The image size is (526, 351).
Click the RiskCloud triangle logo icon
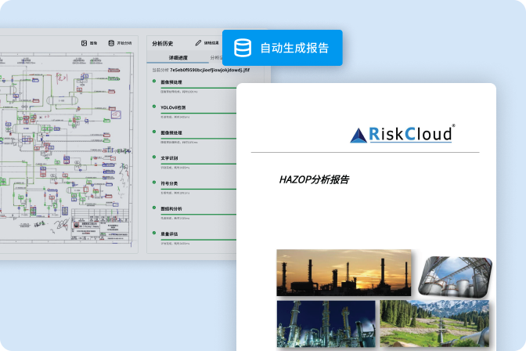tap(359, 134)
